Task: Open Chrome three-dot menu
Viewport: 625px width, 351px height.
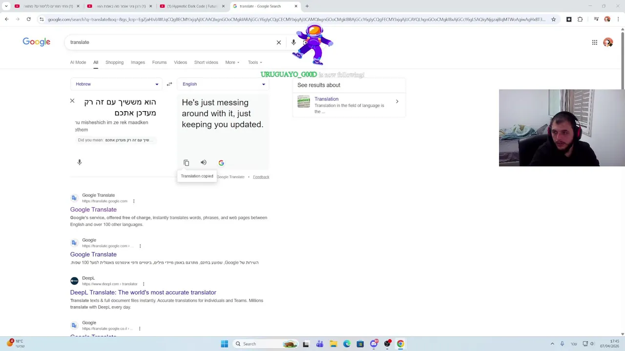Action: [x=618, y=19]
